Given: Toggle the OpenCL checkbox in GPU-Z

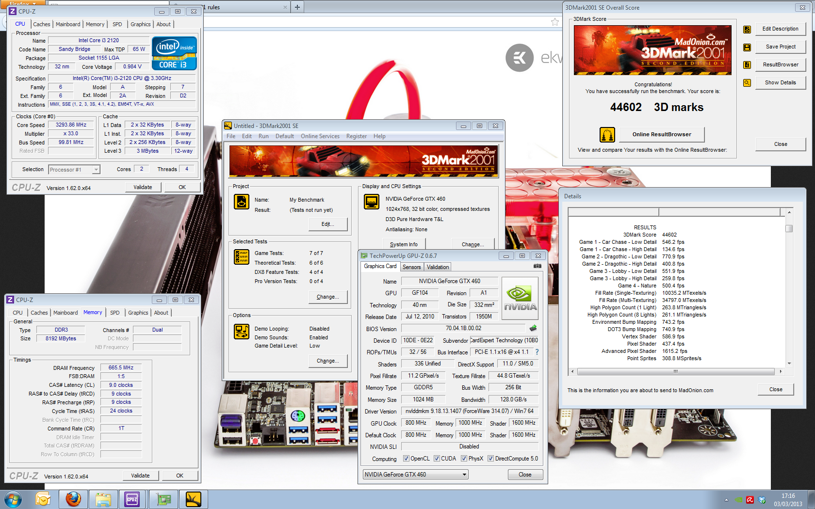Looking at the screenshot, I should point(406,459).
